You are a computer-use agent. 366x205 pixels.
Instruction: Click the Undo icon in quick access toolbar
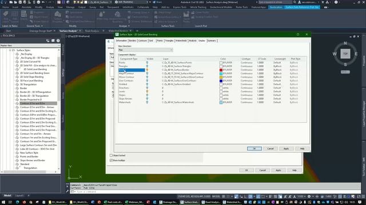click(43, 2)
